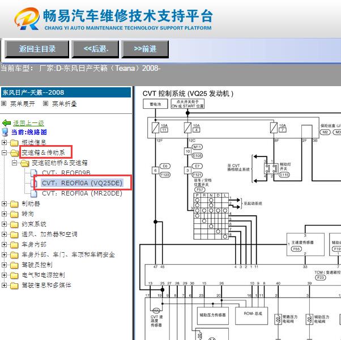Click 菜单展开 to expand all menus
Screen dimensions: 341x340
coord(23,104)
